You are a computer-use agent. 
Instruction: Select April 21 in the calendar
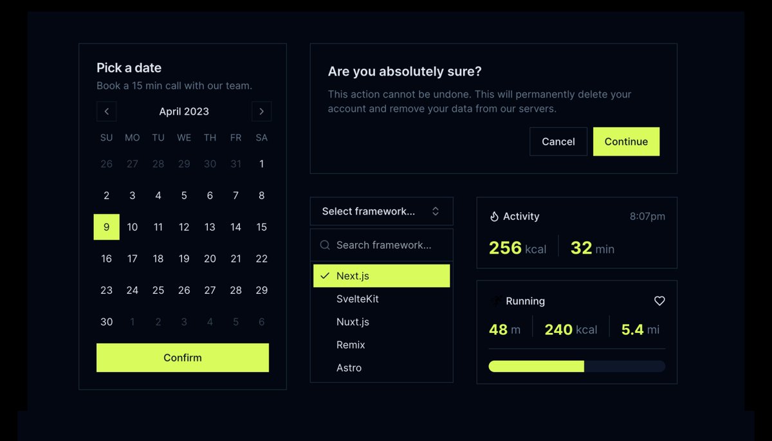tap(235, 258)
